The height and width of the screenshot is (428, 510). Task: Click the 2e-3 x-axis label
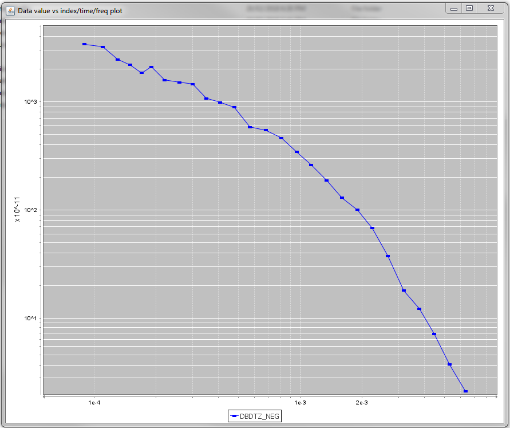point(362,403)
